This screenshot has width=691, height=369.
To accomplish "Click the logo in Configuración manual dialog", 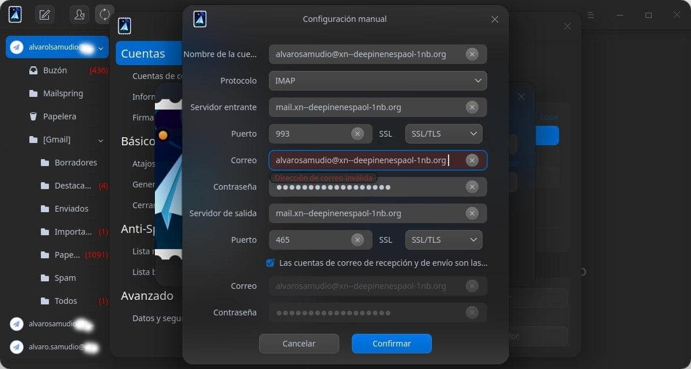I will (x=200, y=19).
